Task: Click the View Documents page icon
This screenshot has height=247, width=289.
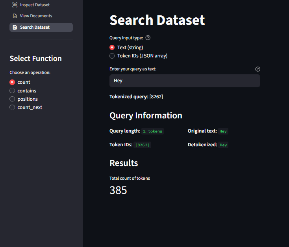Action: (15, 16)
